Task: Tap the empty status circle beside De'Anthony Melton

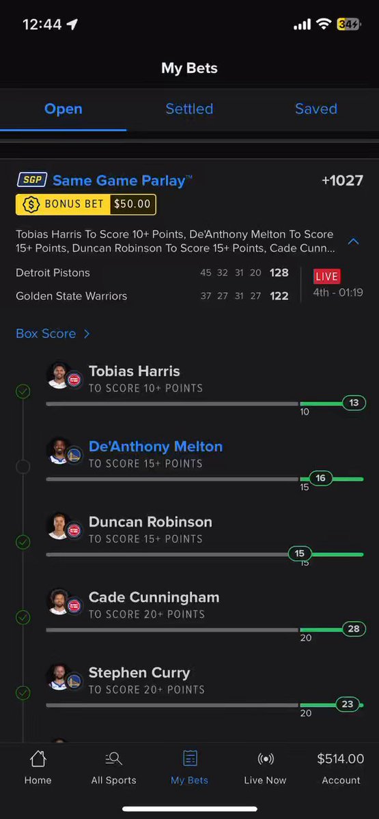Action: [x=23, y=467]
